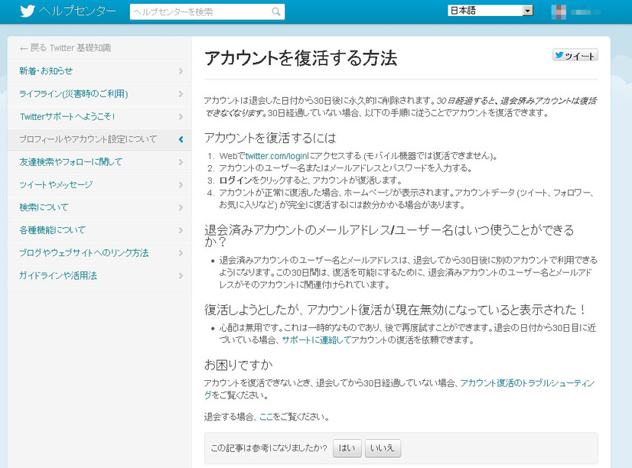Click the page title アカウントを復活する方法
The height and width of the screenshot is (468, 632).
301,58
